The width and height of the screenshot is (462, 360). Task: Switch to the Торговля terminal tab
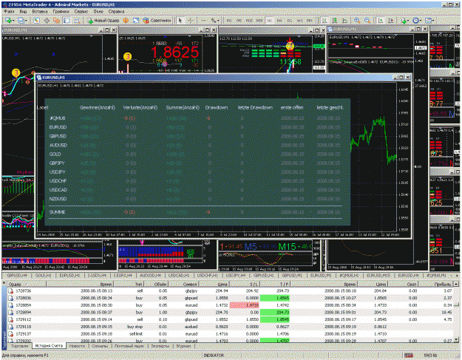coord(20,346)
